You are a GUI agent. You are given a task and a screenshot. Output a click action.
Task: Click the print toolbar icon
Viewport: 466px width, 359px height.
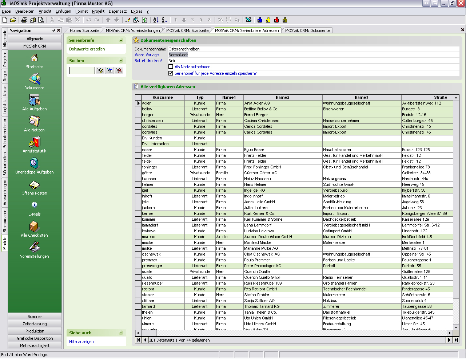(24, 20)
